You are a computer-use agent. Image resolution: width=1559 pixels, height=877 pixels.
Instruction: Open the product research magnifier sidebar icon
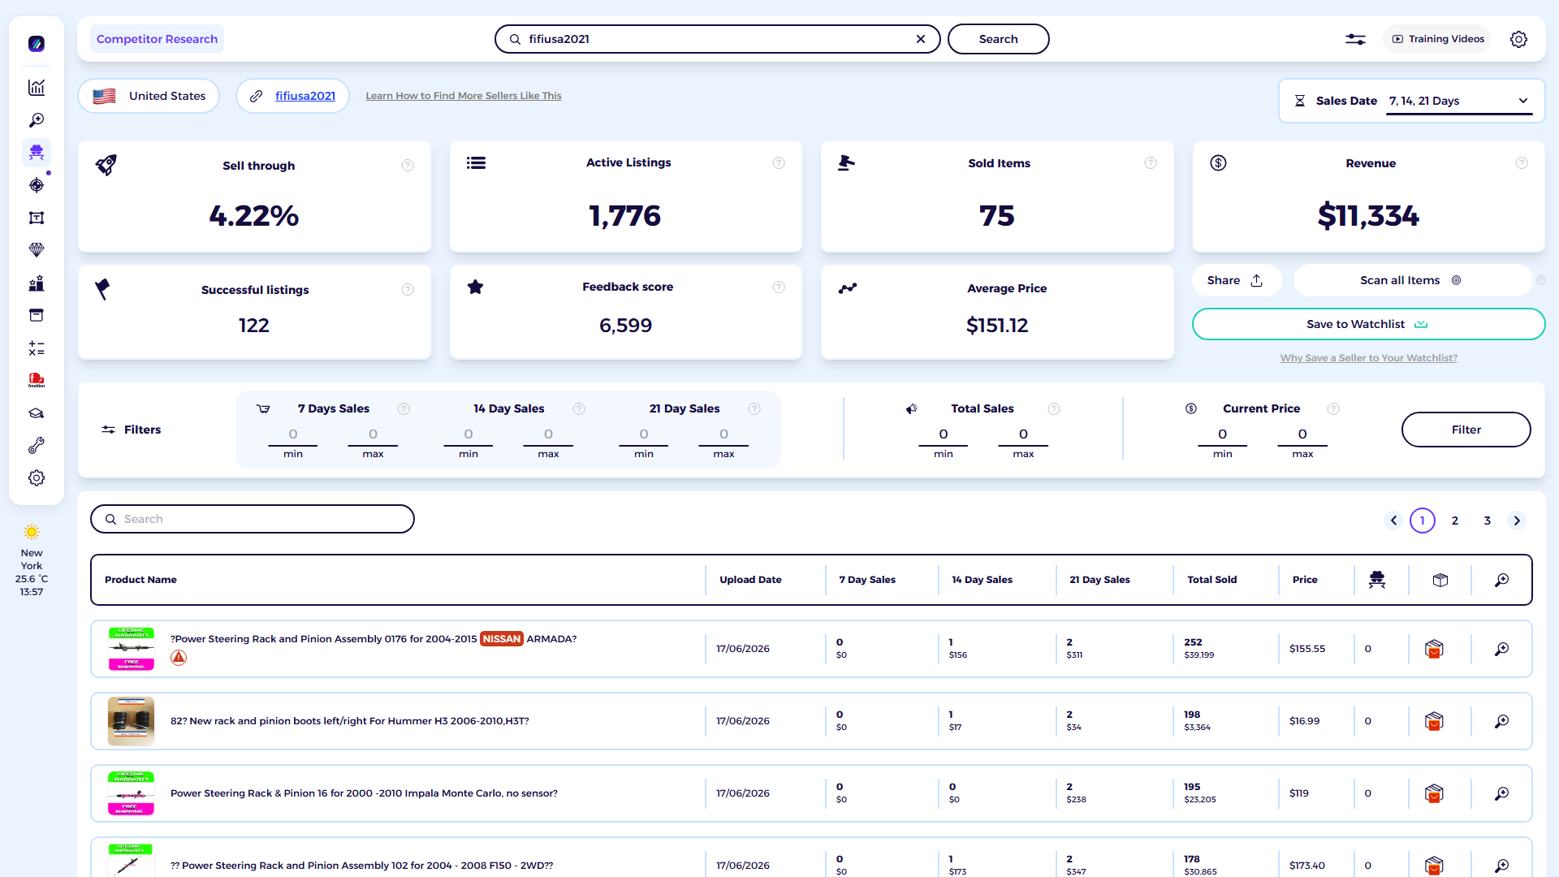pyautogui.click(x=36, y=120)
